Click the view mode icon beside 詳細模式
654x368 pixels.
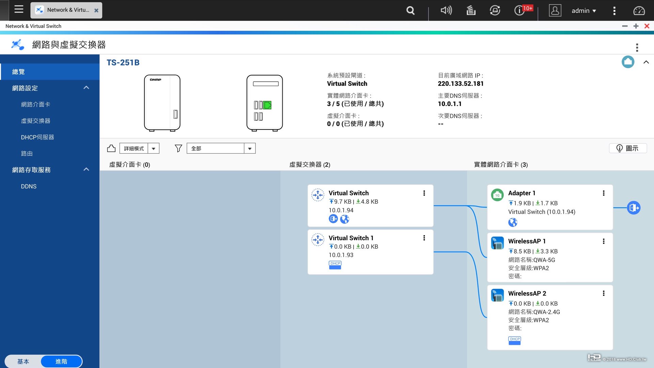pyautogui.click(x=111, y=148)
